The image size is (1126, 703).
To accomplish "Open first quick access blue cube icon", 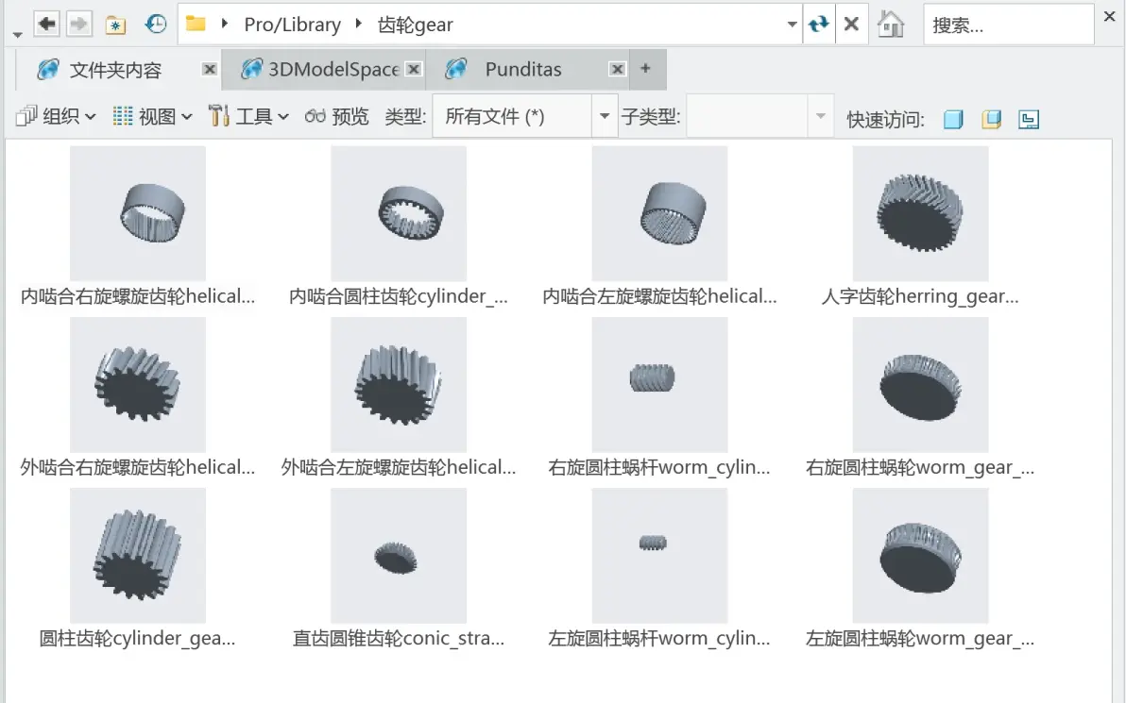I will [x=953, y=119].
